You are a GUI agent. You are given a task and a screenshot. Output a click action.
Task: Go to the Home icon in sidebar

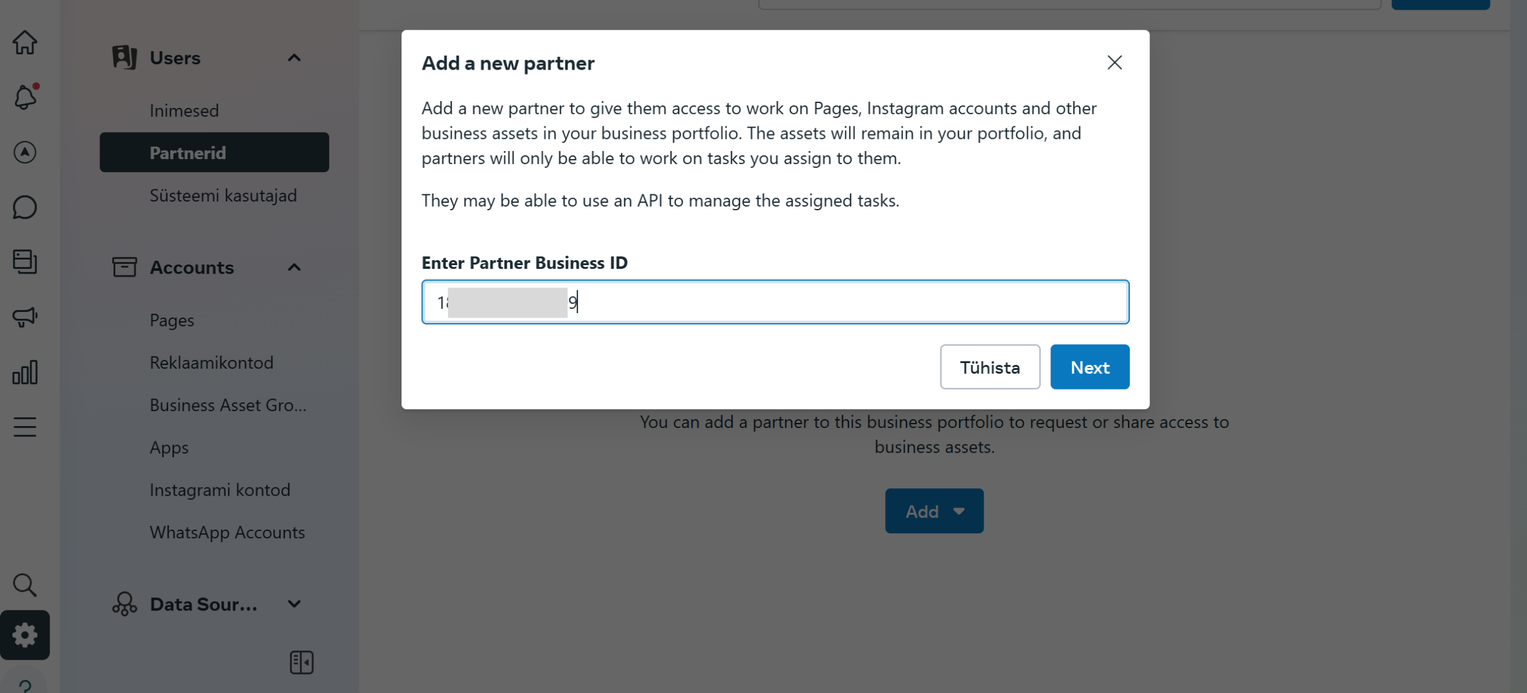click(x=25, y=43)
